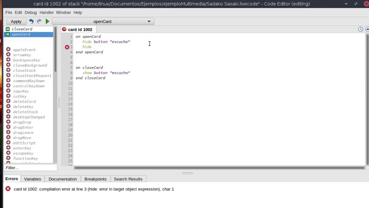Add the copyKey handler via its plus icon
Screen dimensions: 369x208
point(8,91)
